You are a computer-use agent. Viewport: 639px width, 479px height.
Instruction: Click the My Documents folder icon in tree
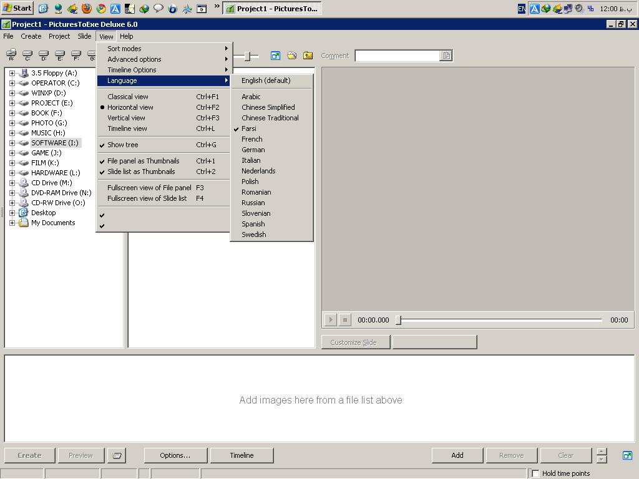24,223
